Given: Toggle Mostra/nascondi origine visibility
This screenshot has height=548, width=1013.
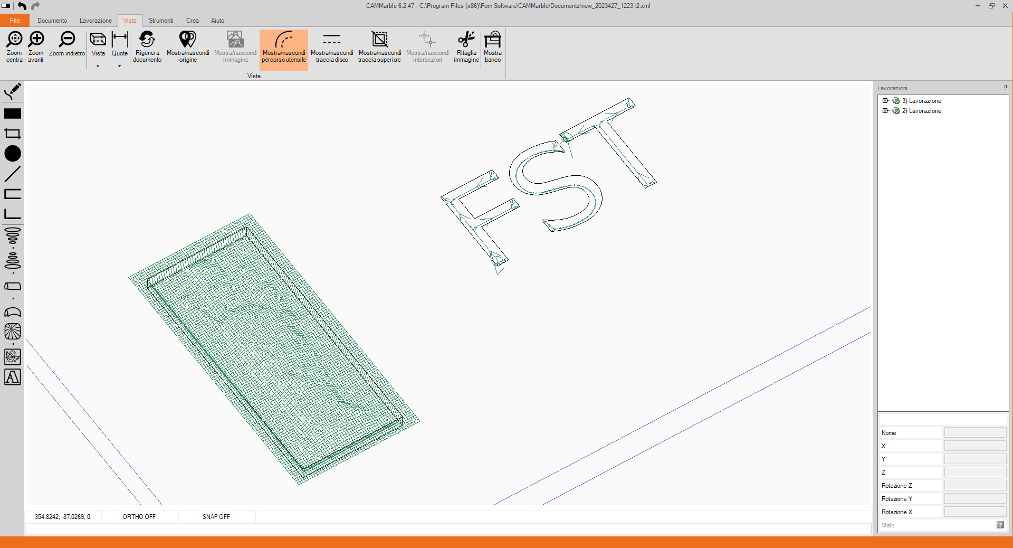Looking at the screenshot, I should (x=188, y=40).
